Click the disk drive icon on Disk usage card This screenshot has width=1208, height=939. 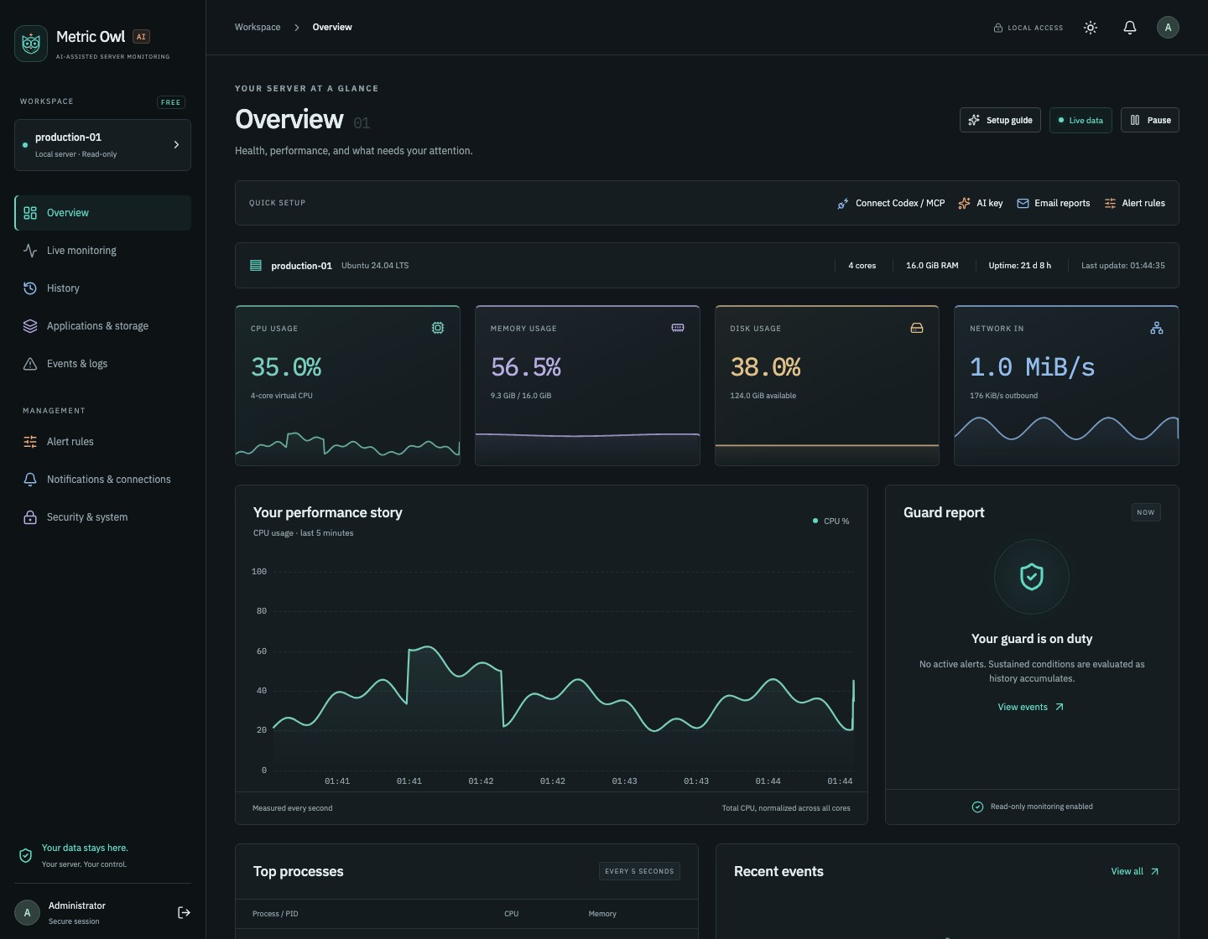click(917, 328)
